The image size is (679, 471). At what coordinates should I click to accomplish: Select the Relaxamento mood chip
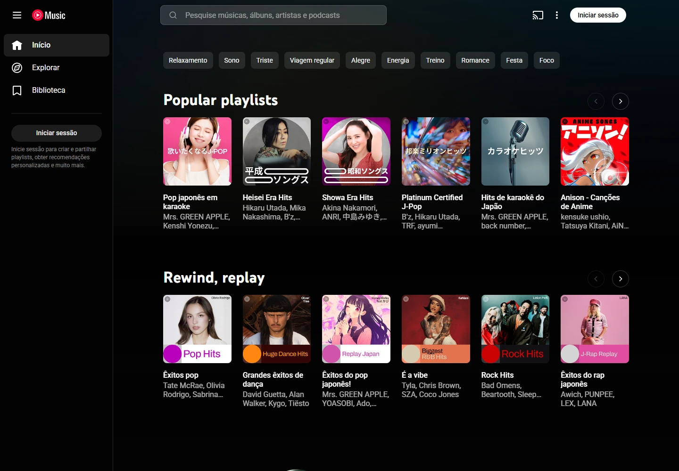188,60
